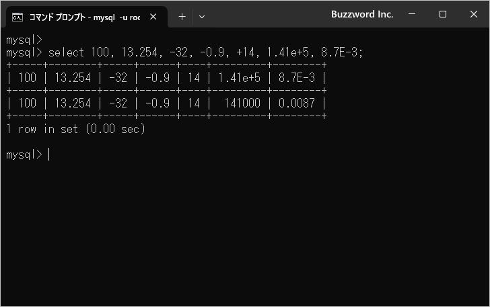Click the 141000 result value
Viewport: 490px width, 307px height.
tap(244, 103)
